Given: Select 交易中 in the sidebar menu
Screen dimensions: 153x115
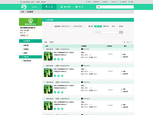Looking at the screenshot, I should click(x=25, y=53).
